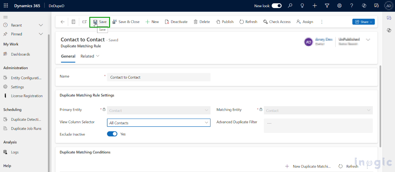
Task: Click the plus quick create icon
Action: point(315,6)
